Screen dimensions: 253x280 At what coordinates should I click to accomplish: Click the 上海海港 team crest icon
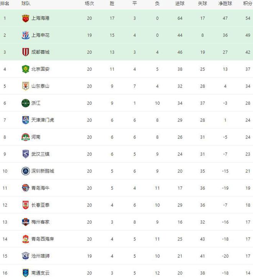(26, 18)
